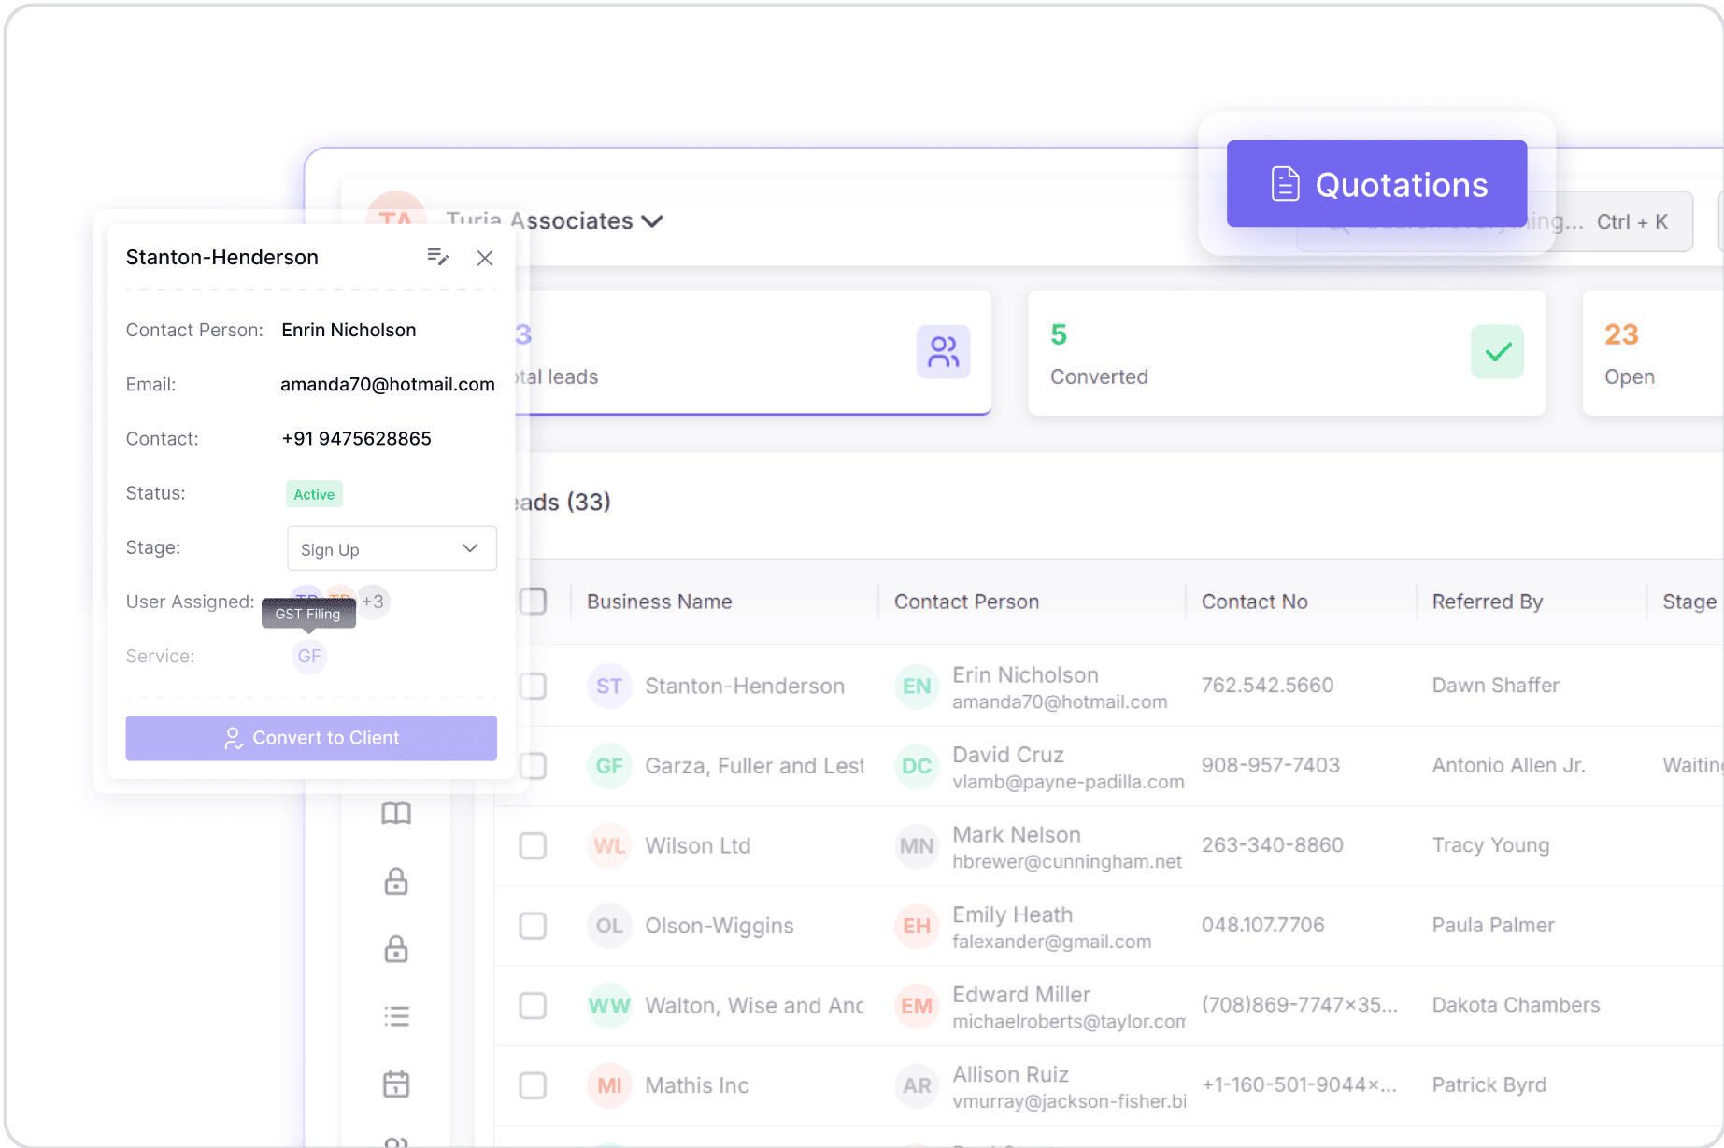
Task: Click the EH avatar for Emily Heath
Action: click(x=917, y=926)
